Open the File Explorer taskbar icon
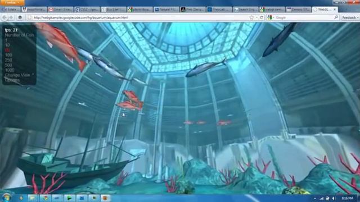The height and width of the screenshot is (202, 360). [33, 198]
